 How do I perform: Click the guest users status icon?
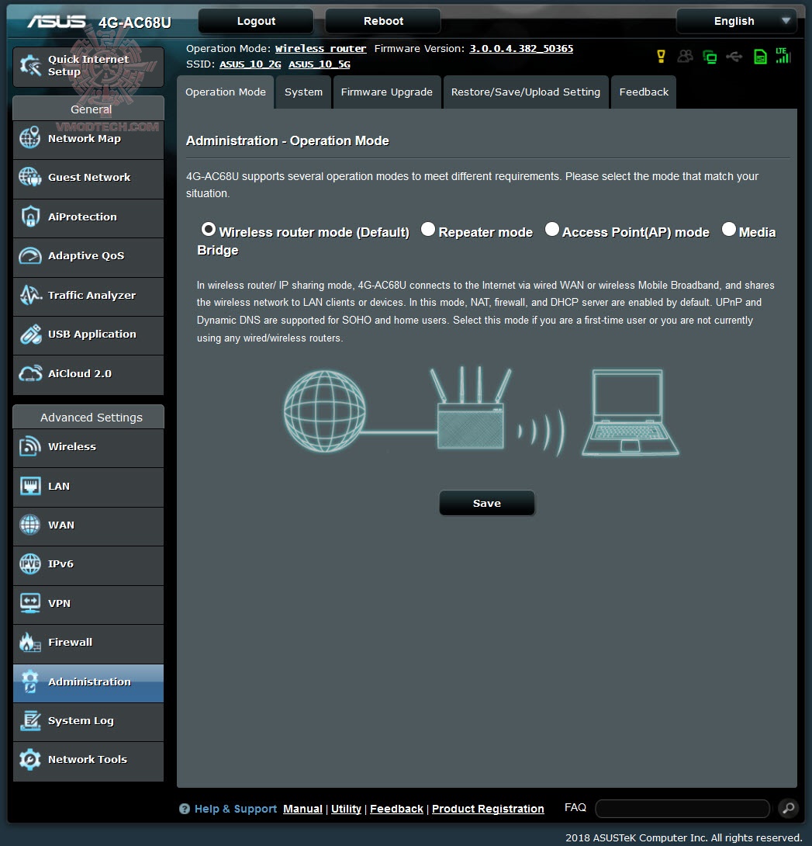[686, 56]
